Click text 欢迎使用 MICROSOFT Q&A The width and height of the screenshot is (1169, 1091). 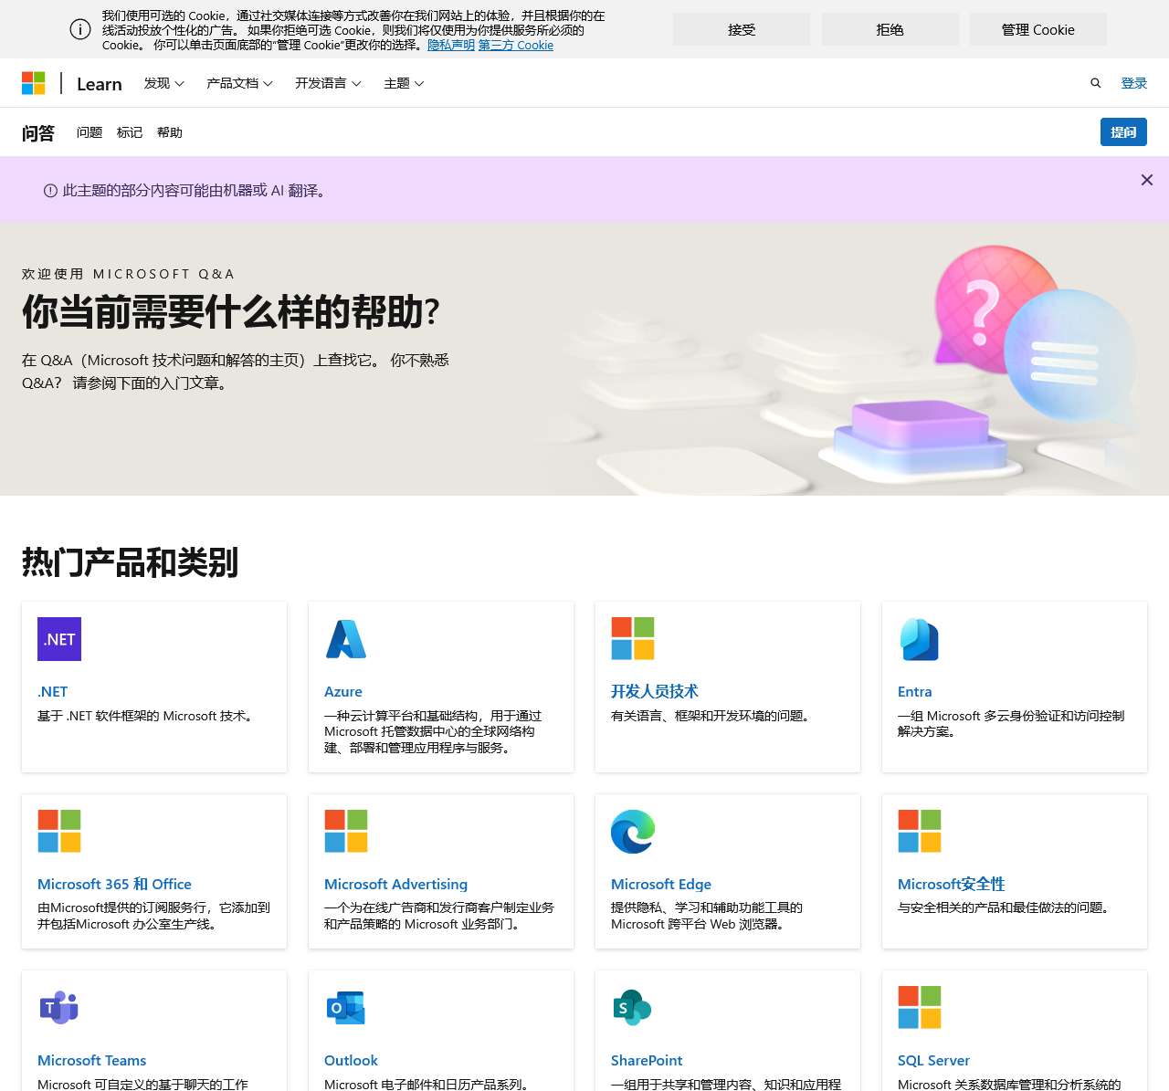point(128,274)
